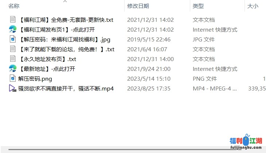The height and width of the screenshot is (153, 266).
Task: Click the PNG 文件 type cell
Action: pos(205,79)
